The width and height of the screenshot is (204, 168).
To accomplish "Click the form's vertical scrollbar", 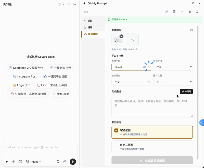I will tap(198, 93).
